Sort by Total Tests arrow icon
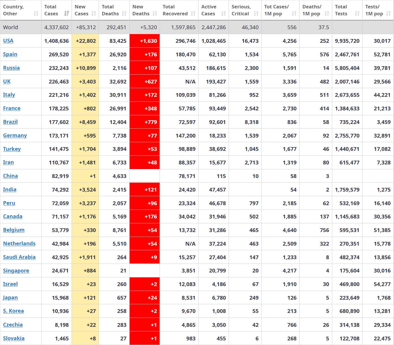Image resolution: width=394 pixels, height=345 pixels. tap(357, 14)
